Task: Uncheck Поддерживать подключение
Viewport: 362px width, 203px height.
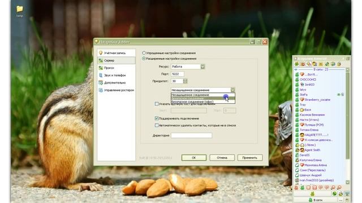Action: coord(157,118)
